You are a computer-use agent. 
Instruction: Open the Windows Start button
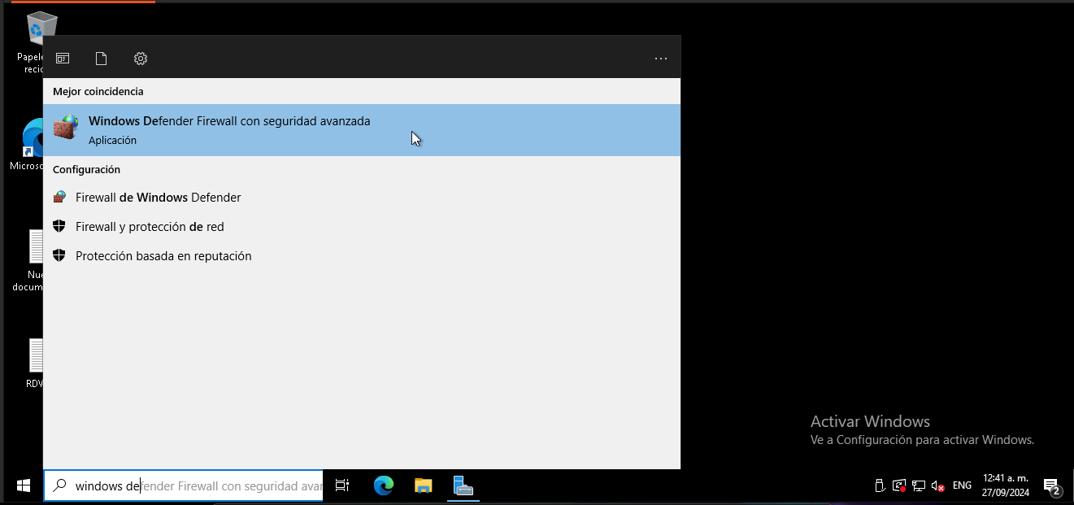point(24,486)
